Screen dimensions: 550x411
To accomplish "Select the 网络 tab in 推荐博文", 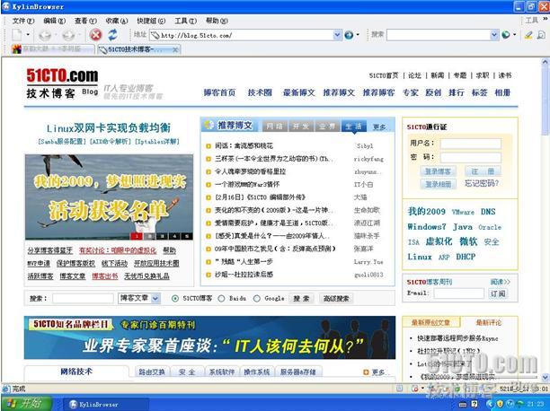I will pos(275,127).
